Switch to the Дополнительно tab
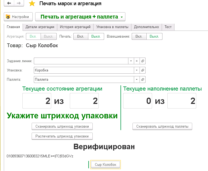 pos(146,27)
